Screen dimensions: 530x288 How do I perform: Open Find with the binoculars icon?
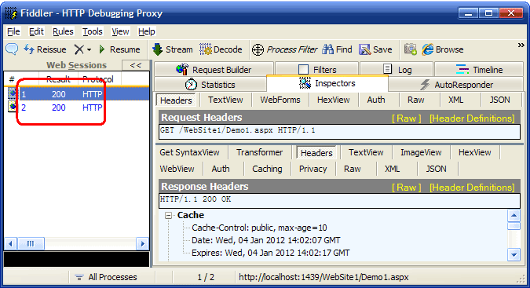click(x=327, y=49)
